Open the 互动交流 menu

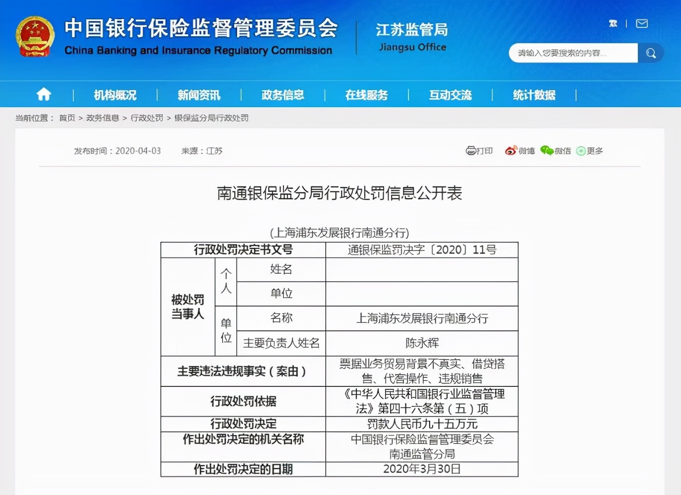coord(450,95)
